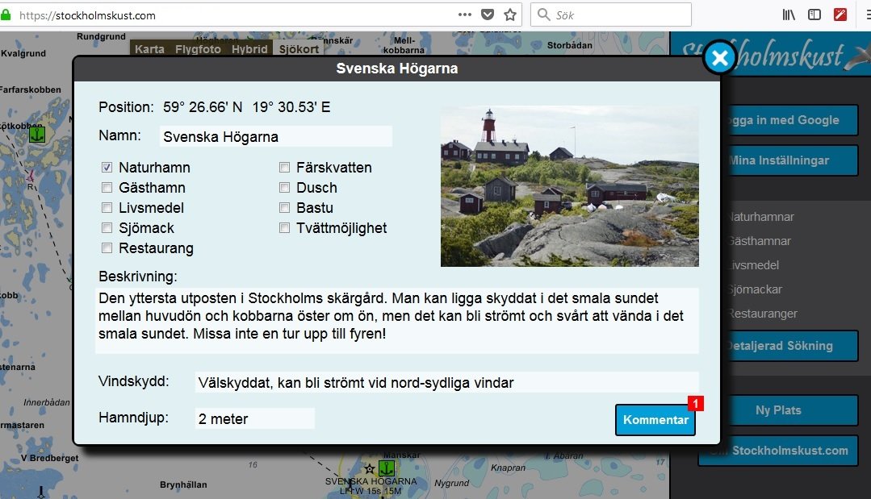871x499 pixels.
Task: Open the search engine picker in the Sök field
Action: coord(542,15)
